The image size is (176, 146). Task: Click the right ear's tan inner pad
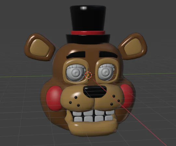pos(133,47)
